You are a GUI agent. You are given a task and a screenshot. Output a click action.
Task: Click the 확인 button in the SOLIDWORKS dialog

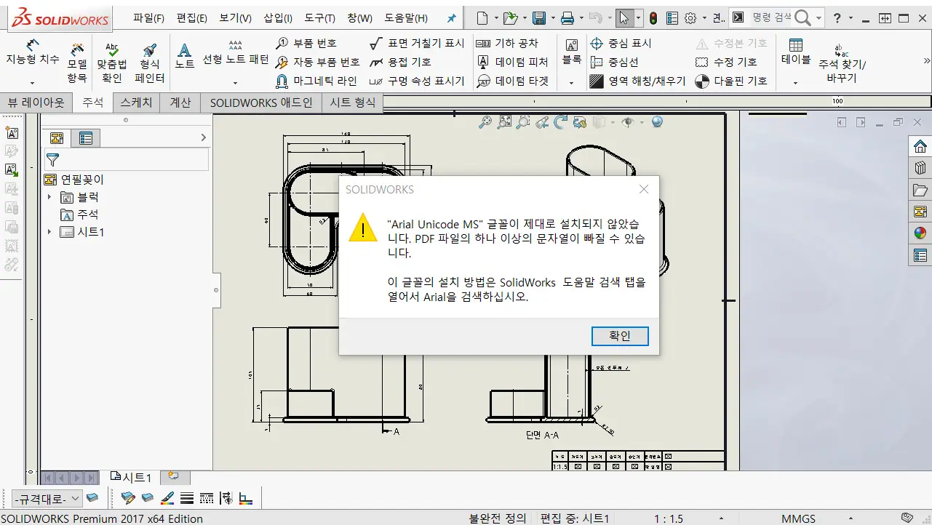point(620,336)
